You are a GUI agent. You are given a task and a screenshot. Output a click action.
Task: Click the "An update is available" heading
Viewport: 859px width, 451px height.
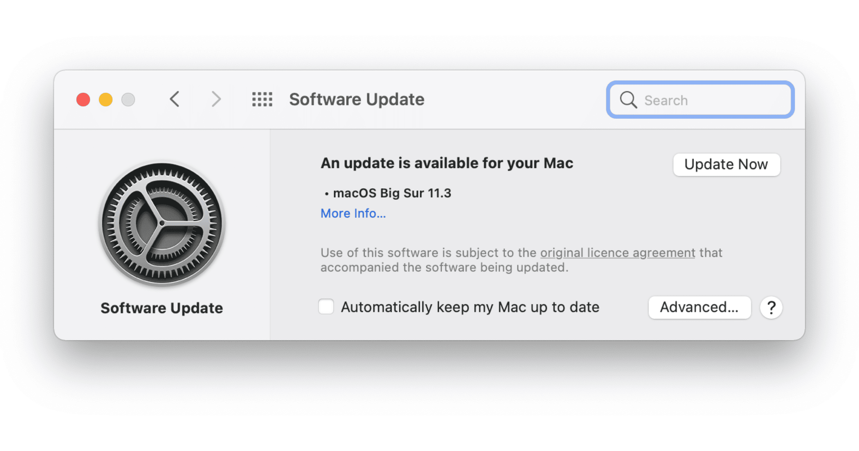point(447,163)
